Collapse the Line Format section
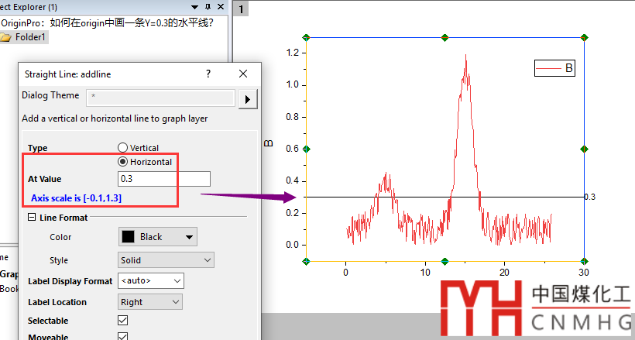The width and height of the screenshot is (635, 340). pyautogui.click(x=32, y=218)
